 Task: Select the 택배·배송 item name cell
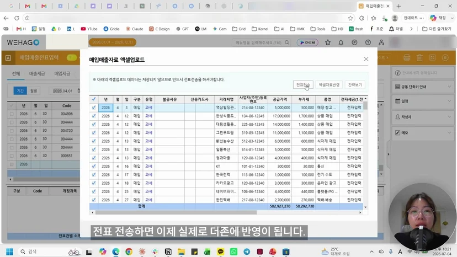click(327, 200)
